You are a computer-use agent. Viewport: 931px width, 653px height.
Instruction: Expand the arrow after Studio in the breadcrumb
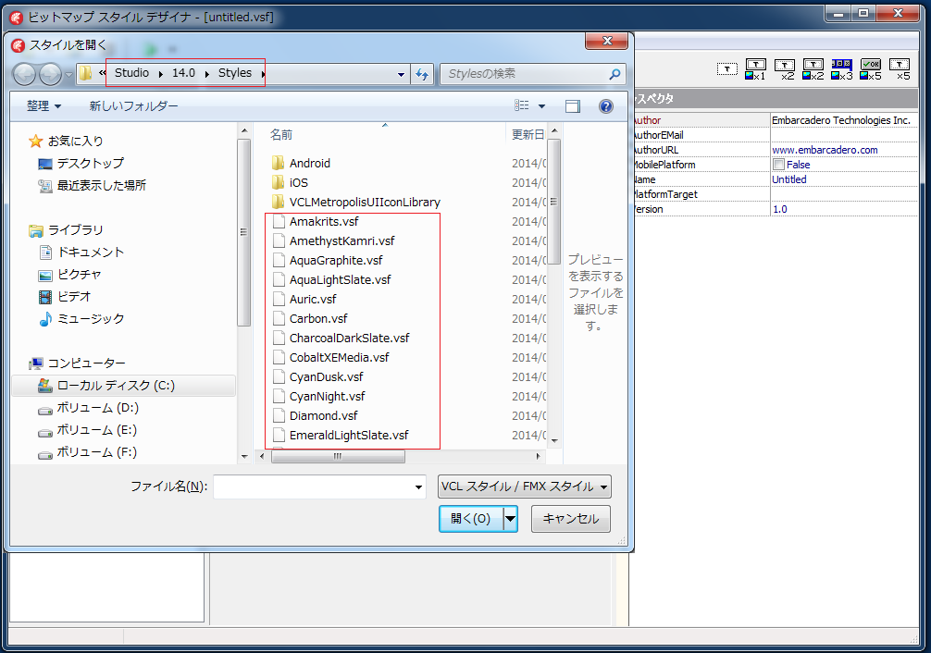[x=161, y=74]
